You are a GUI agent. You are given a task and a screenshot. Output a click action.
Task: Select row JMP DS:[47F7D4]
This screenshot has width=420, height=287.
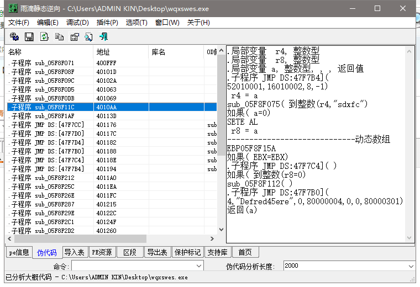pyautogui.click(x=111, y=142)
